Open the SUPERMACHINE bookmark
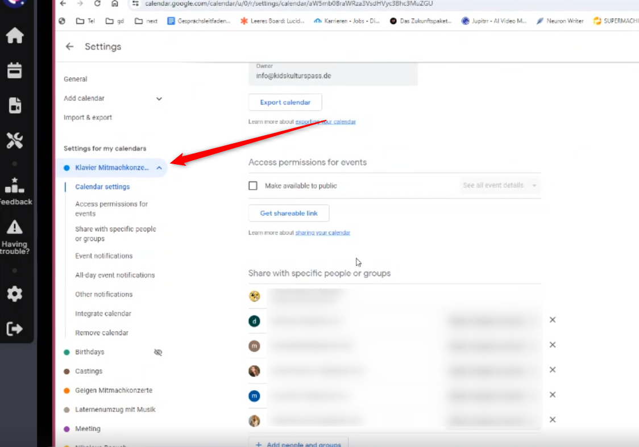The image size is (639, 447). [616, 21]
